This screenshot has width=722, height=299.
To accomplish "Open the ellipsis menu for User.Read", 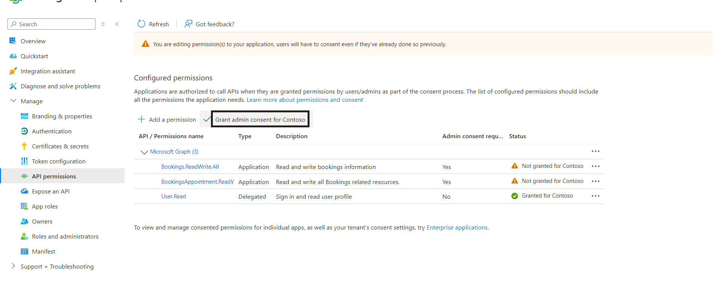I will [595, 196].
